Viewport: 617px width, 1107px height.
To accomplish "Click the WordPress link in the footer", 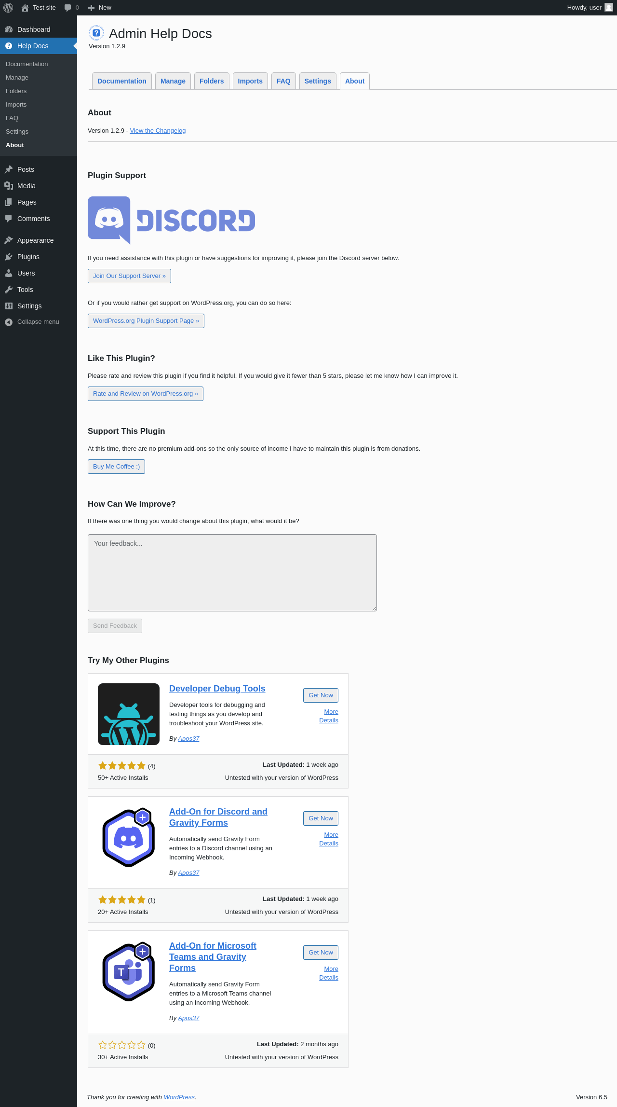I will click(x=179, y=1097).
